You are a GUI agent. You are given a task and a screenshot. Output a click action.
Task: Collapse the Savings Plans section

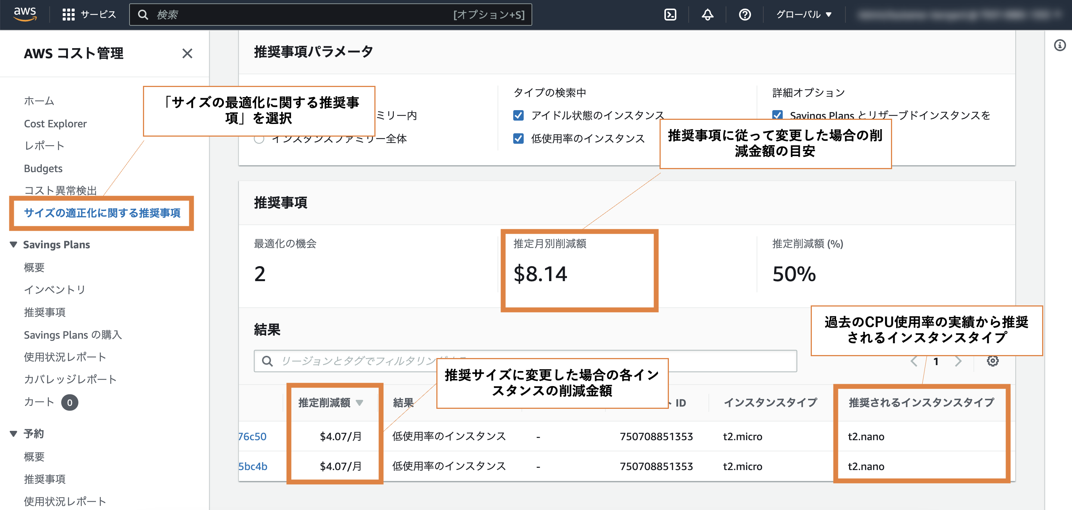[x=13, y=245]
